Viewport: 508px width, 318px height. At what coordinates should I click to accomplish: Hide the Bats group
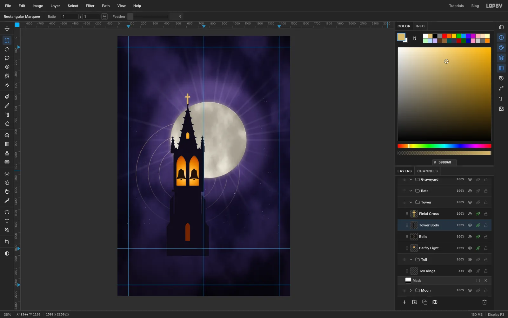(x=470, y=191)
